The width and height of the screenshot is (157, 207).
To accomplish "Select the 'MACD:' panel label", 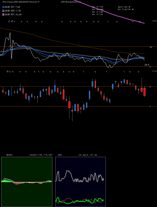I will click(9, 155).
